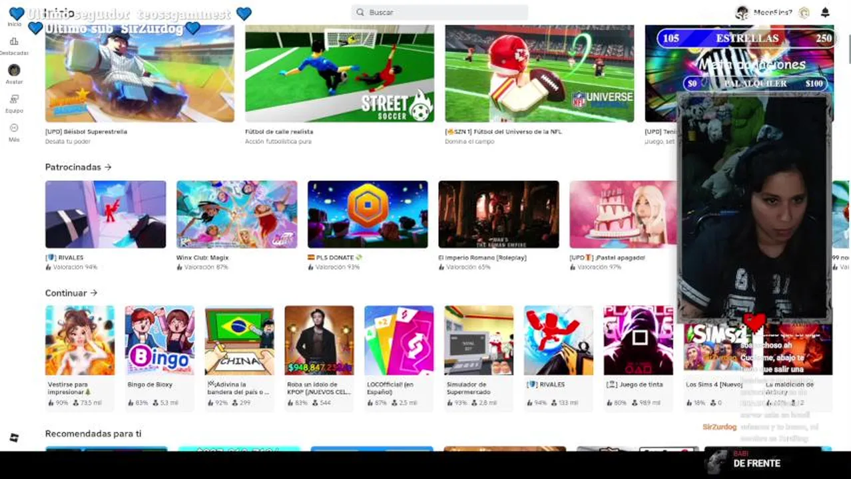Screen dimensions: 851x479
Task: Click 'Valoración 94%' under sponsored RIVALES
Action: click(x=71, y=267)
